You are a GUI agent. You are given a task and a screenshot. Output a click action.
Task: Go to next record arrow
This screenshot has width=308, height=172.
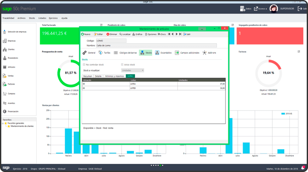coord(177,34)
